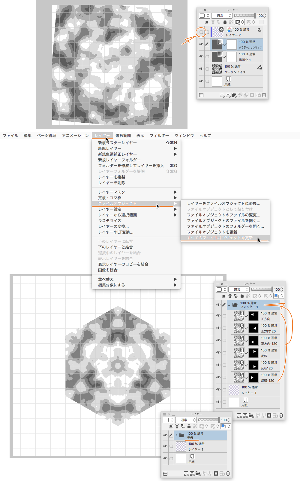Click new vector layer icon in gradient map panel
The width and height of the screenshot is (300, 481).
coord(228,95)
